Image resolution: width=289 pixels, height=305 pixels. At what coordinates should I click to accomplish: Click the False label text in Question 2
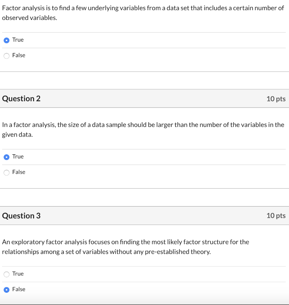tap(18, 172)
